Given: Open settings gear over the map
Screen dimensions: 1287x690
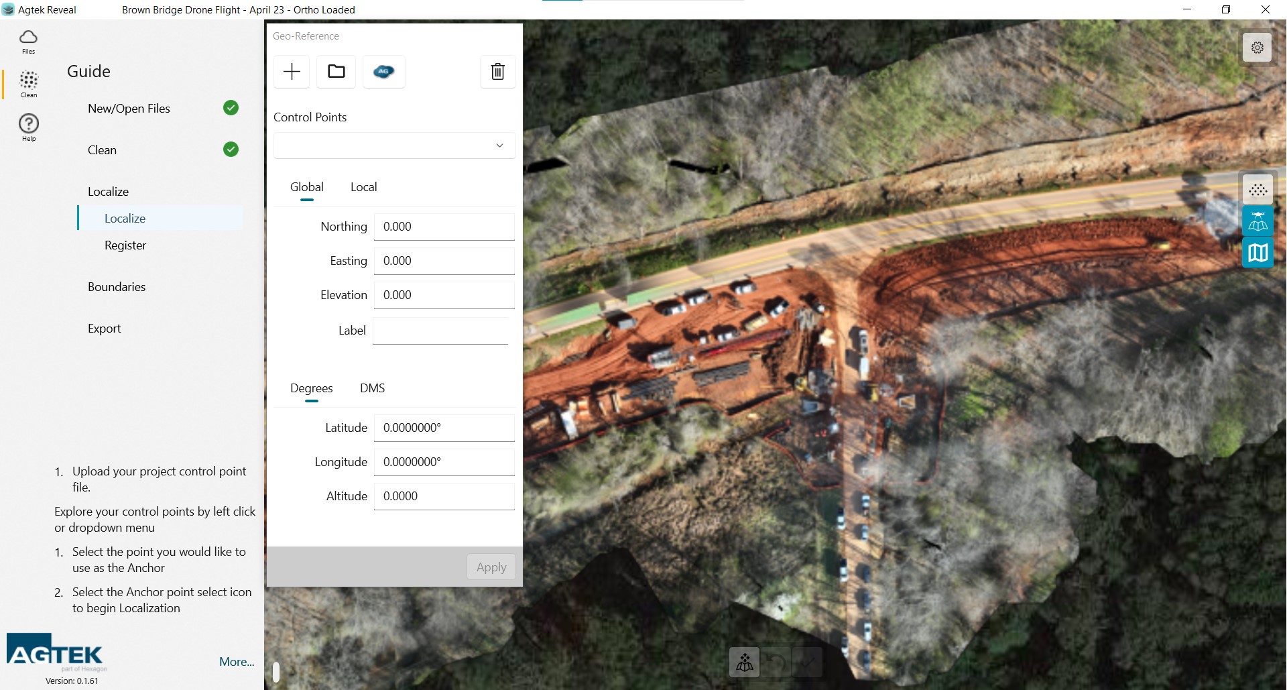Looking at the screenshot, I should 1257,48.
